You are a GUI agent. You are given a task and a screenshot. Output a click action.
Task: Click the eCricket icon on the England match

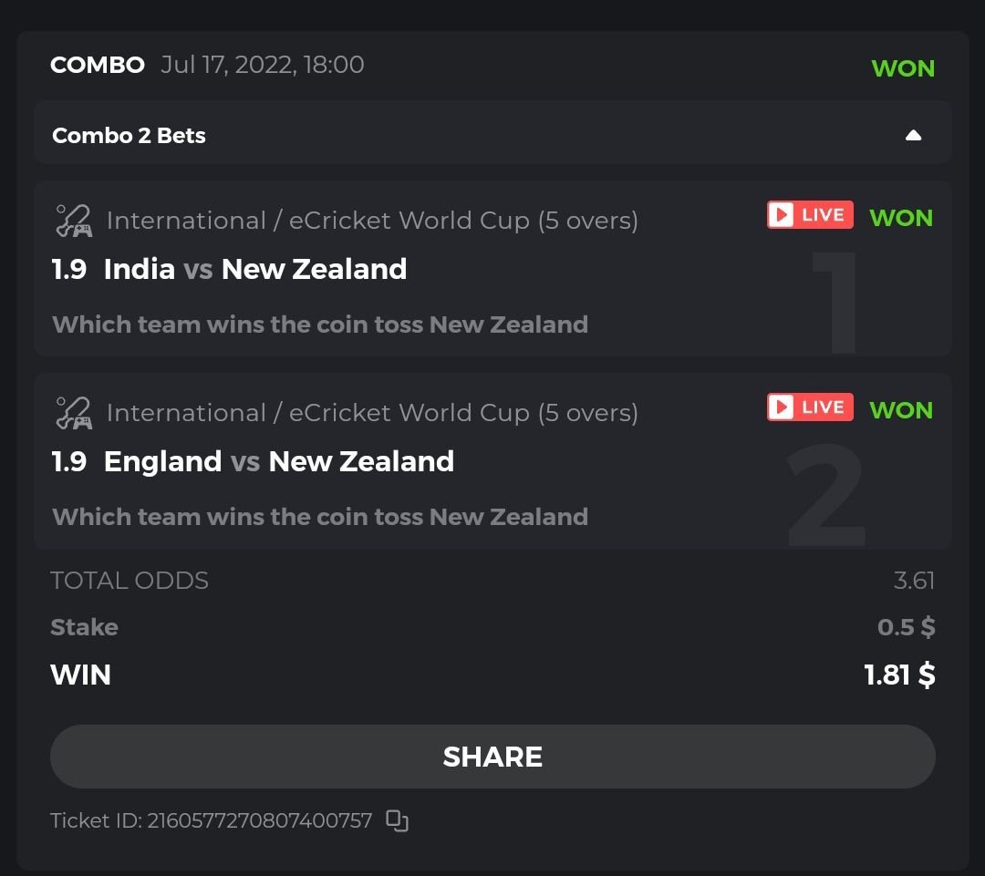pyautogui.click(x=74, y=413)
